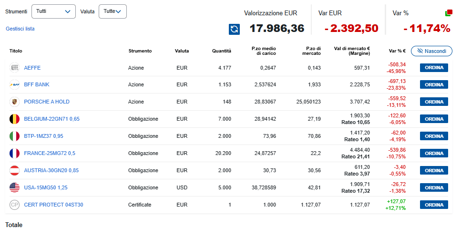The width and height of the screenshot is (461, 228).
Task: Click the Italy flag icon beside BTP-1MZ37
Action: click(x=14, y=136)
